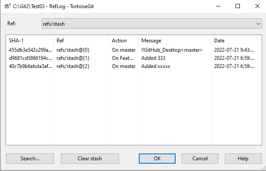Select the refs/stash combo box
Screen dimensions: 266x171
(x=152, y=24)
